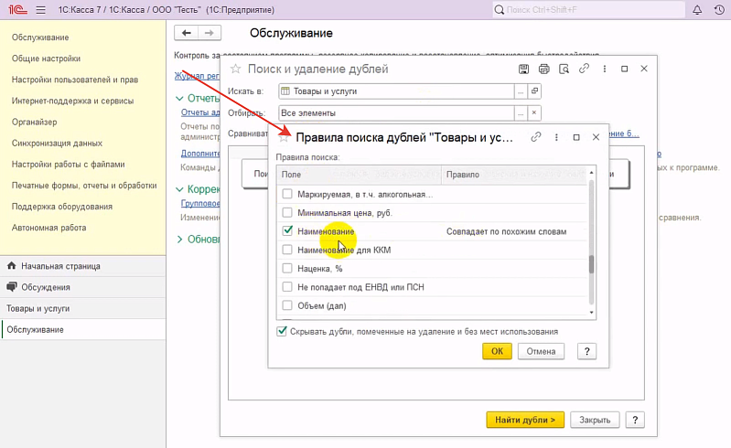Switch to Обслуживание open tab
This screenshot has width=731, height=448.
(83, 330)
